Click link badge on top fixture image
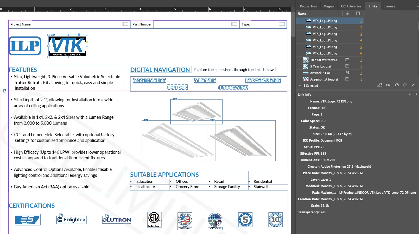The width and height of the screenshot is (419, 234). [175, 99]
